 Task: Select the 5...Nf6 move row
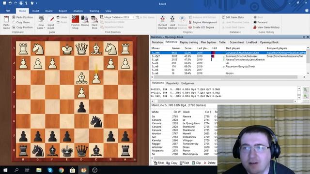tap(228, 53)
